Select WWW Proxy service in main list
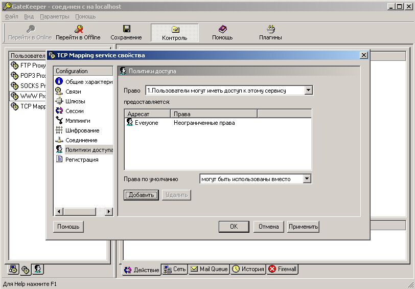415x289 pixels. (x=28, y=96)
